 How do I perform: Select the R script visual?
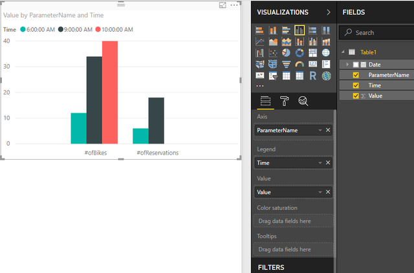tap(312, 76)
